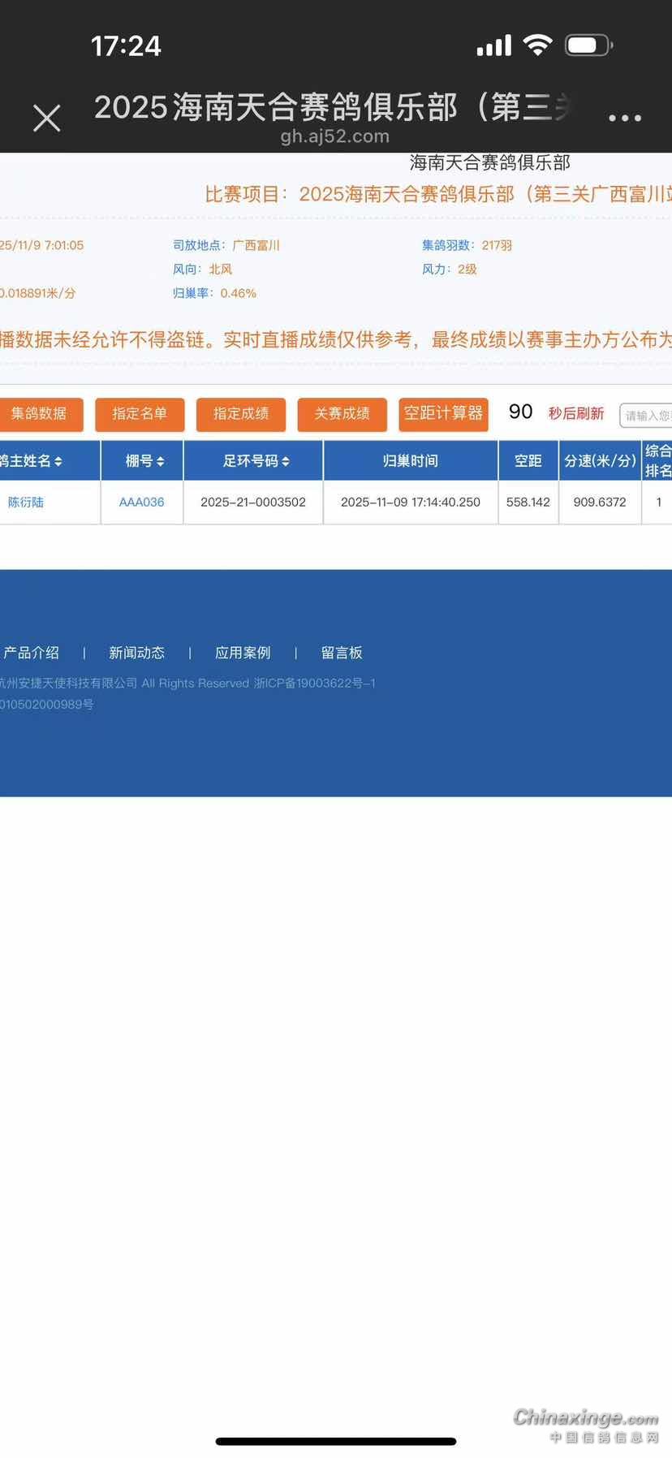Image resolution: width=672 pixels, height=1458 pixels.
Task: Open the 集鸽数据 tab
Action: coord(39,414)
